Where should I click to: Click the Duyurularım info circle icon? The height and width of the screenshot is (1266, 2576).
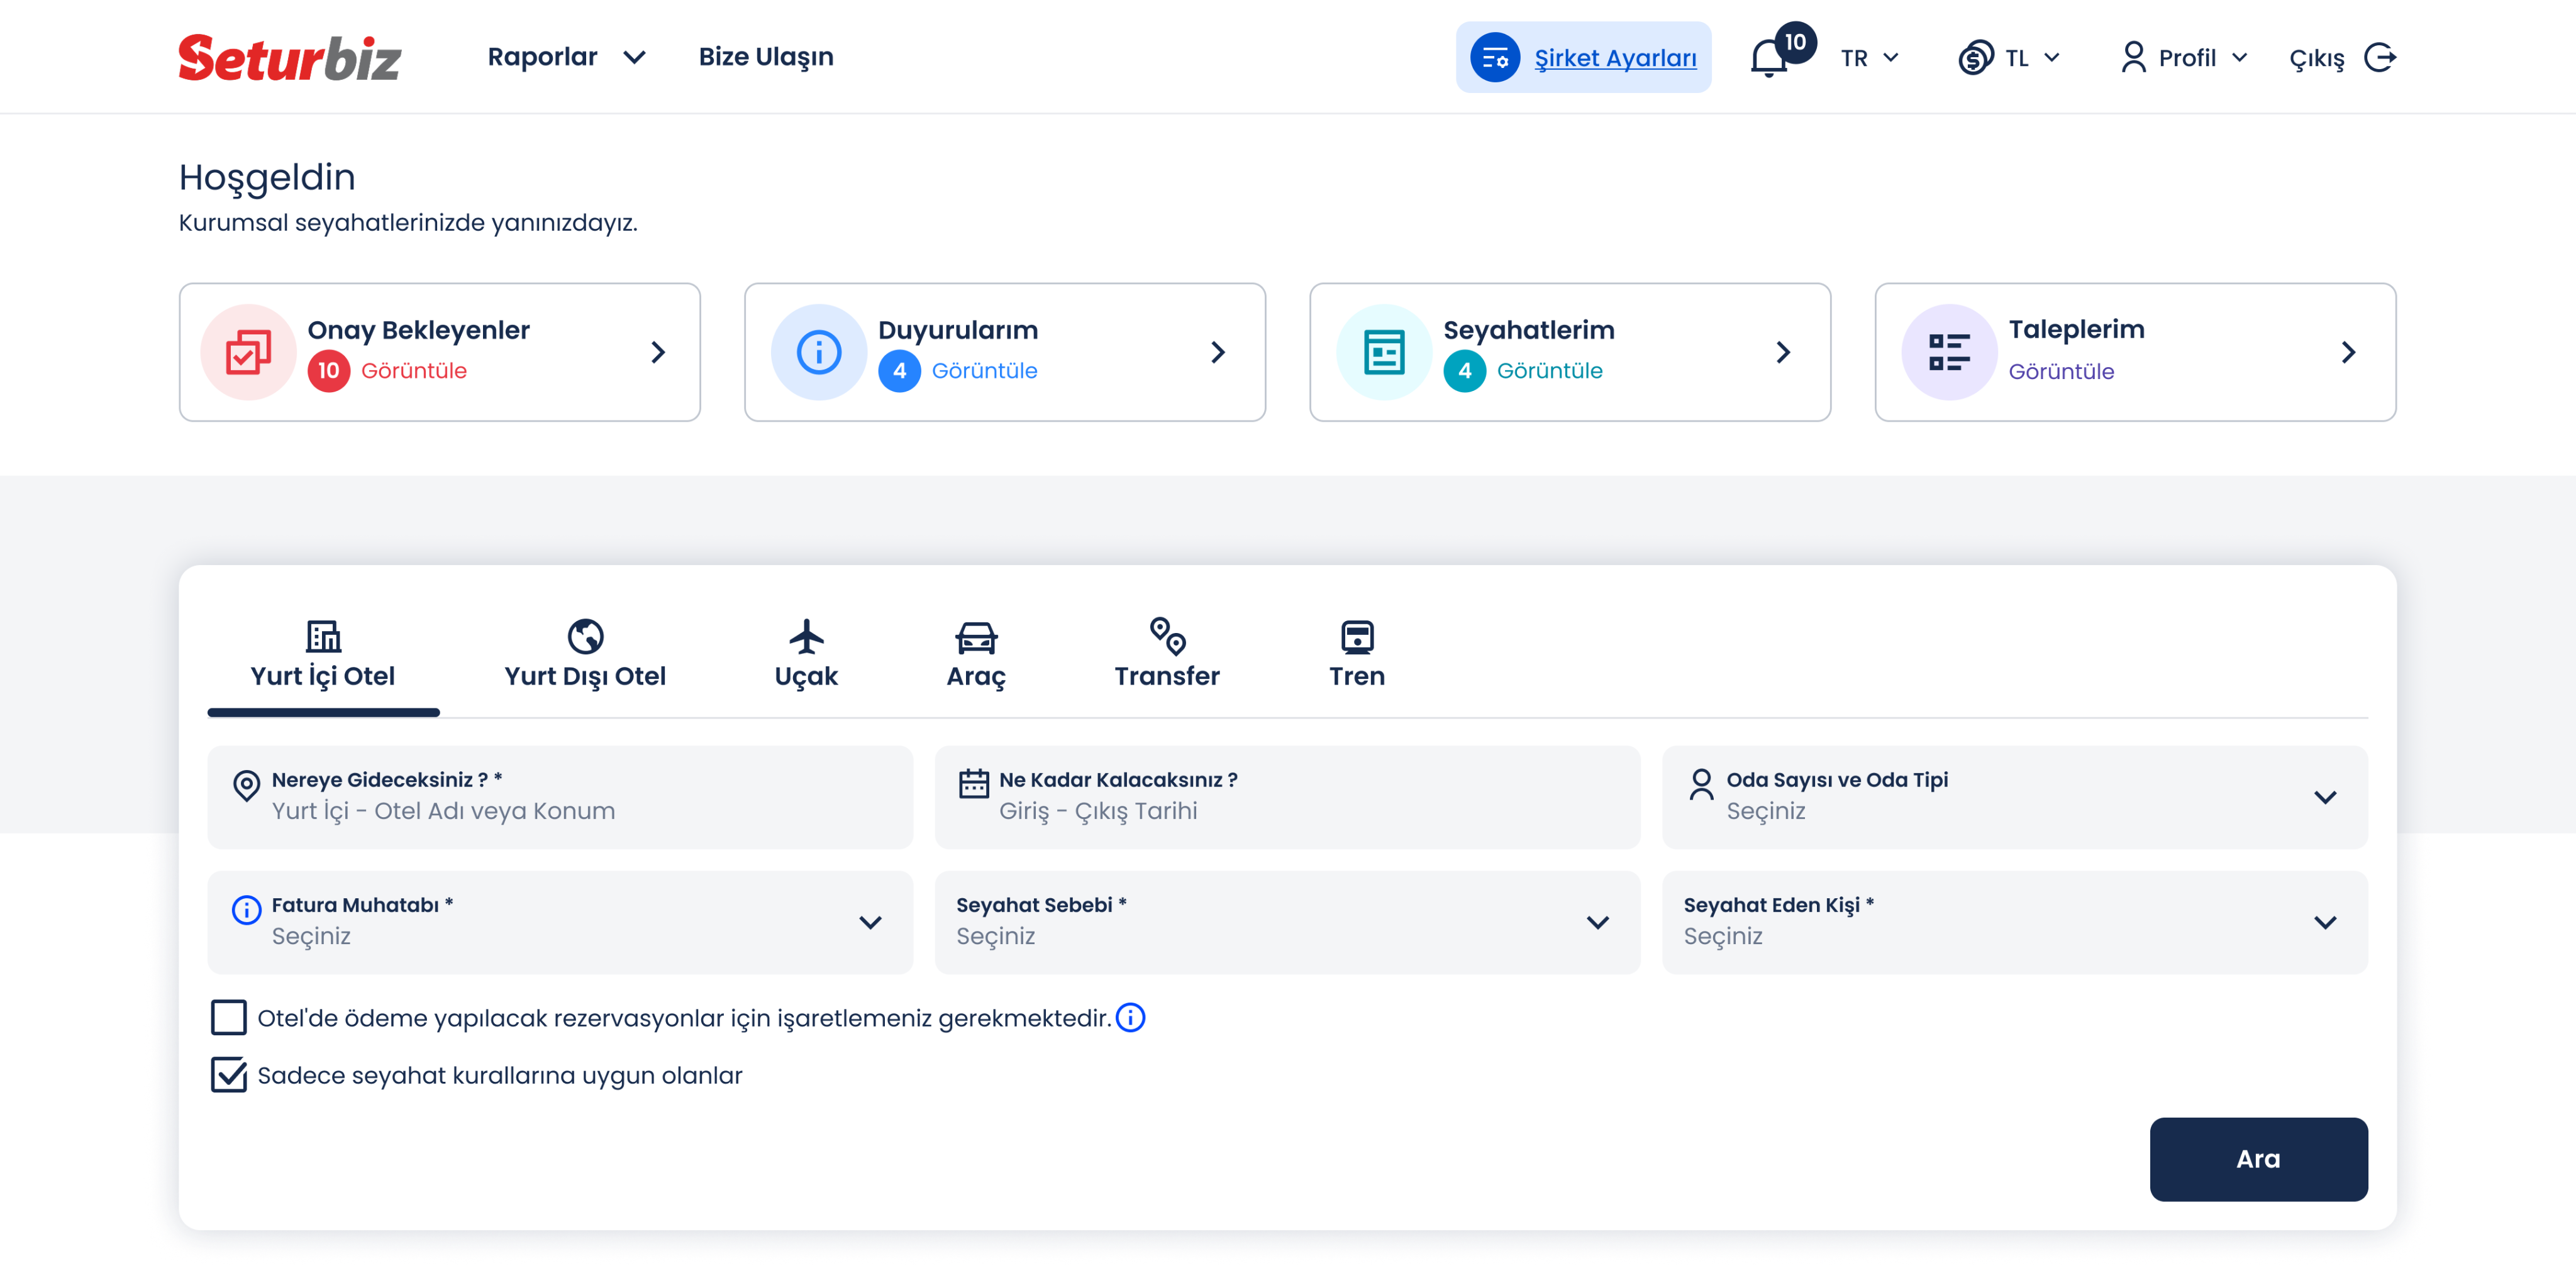818,352
